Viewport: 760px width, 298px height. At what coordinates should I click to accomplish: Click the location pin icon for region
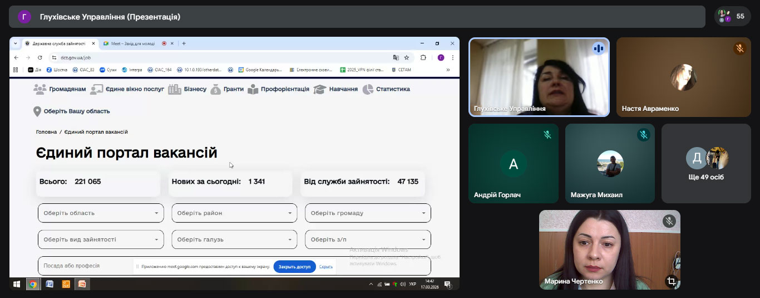tap(37, 111)
